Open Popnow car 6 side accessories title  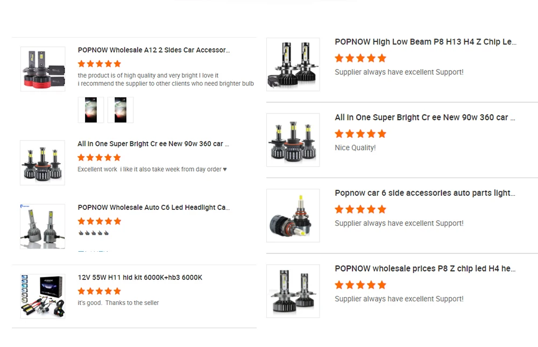[x=425, y=193]
